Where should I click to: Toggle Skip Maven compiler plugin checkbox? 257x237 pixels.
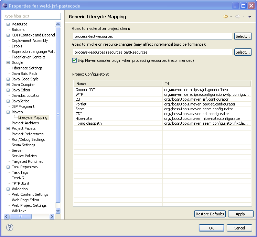point(74,60)
